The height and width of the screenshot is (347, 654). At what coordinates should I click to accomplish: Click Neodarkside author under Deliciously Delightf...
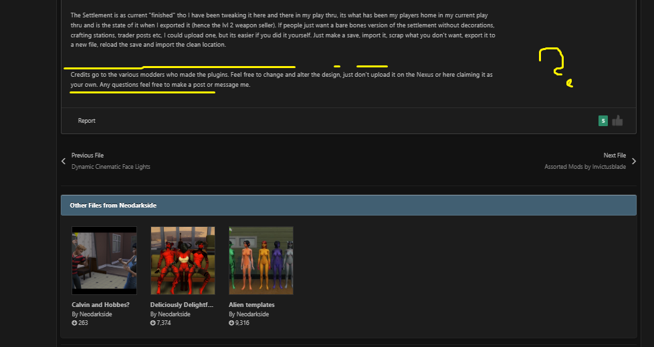pyautogui.click(x=175, y=314)
